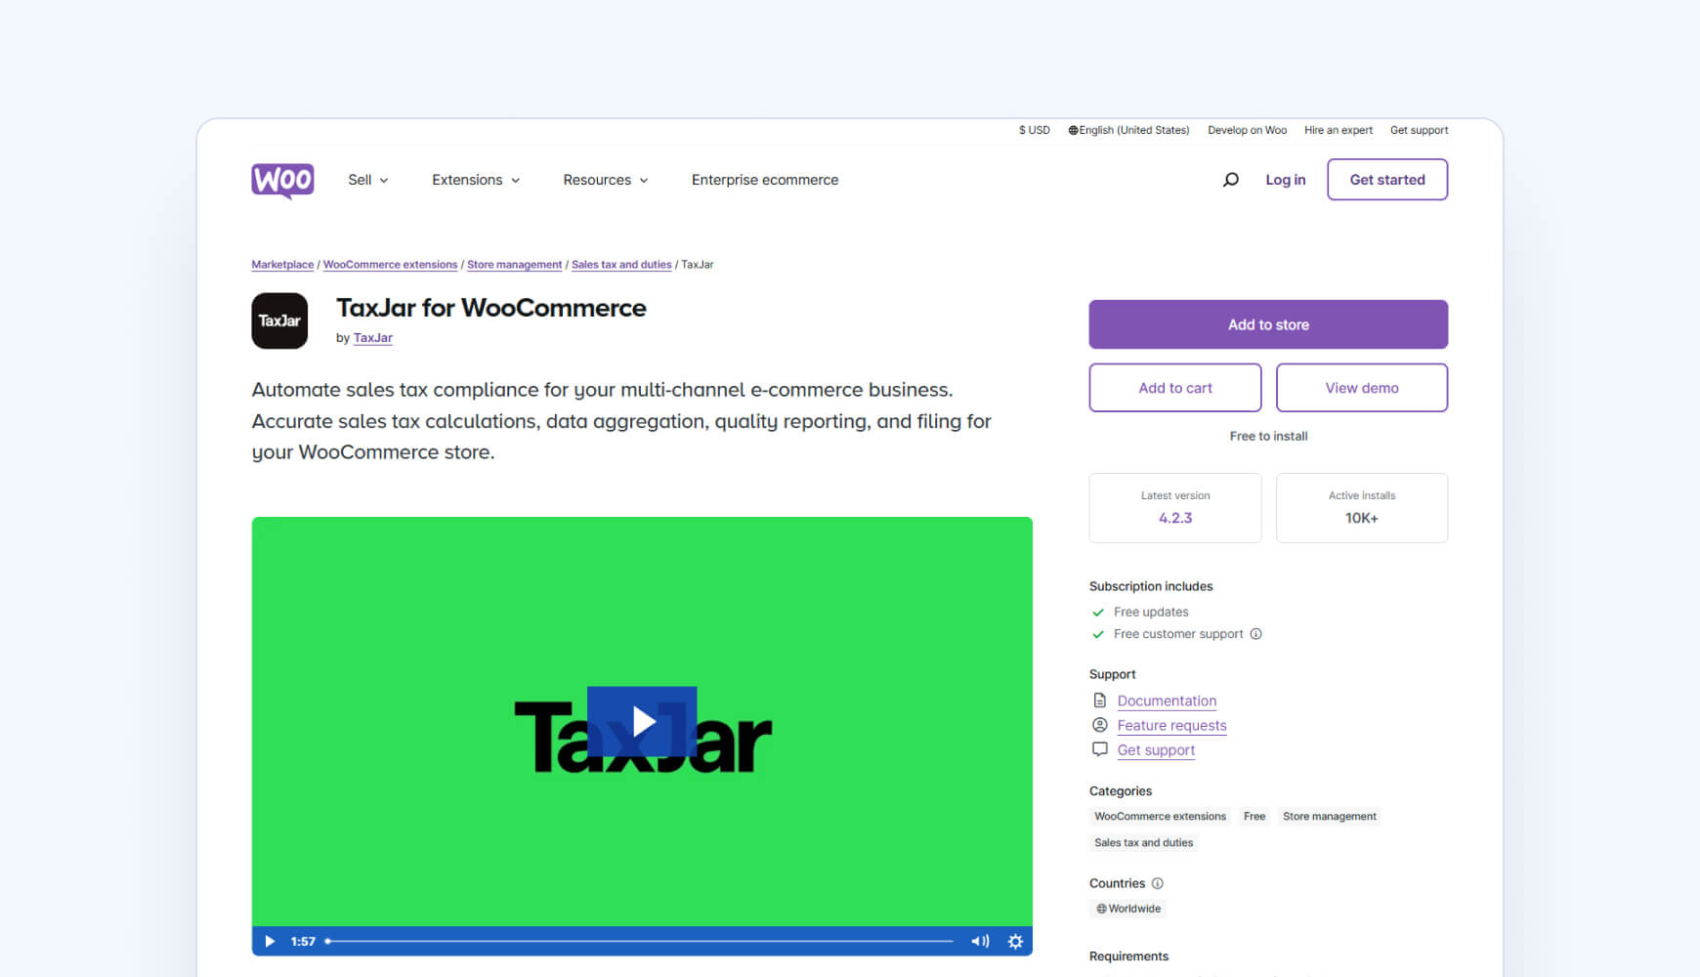Screen dimensions: 1700x977
Task: Open the Documentation link
Action: point(1167,701)
